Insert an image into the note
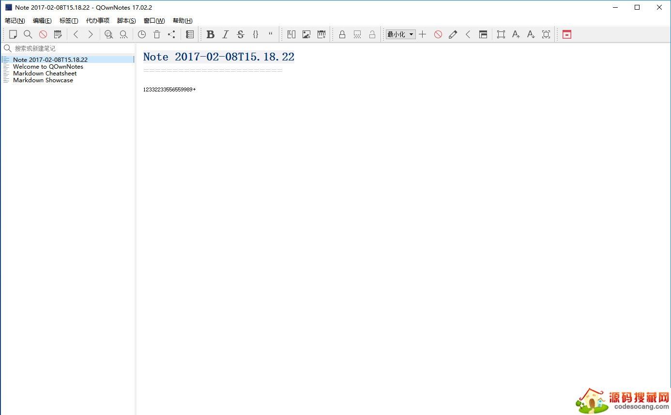 306,34
